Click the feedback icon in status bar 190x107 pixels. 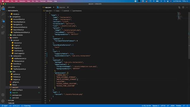tap(184, 106)
